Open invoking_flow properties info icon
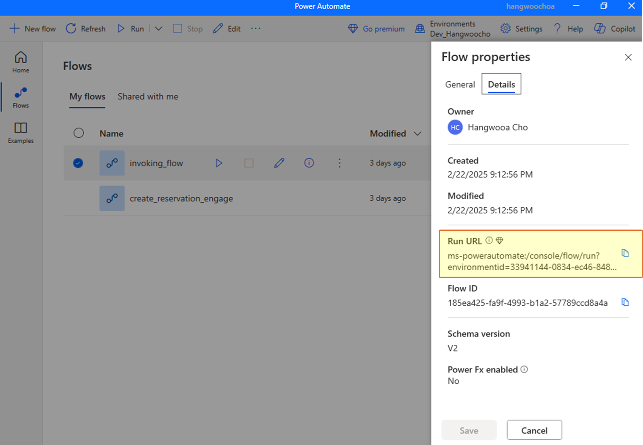This screenshot has width=643, height=445. [309, 163]
